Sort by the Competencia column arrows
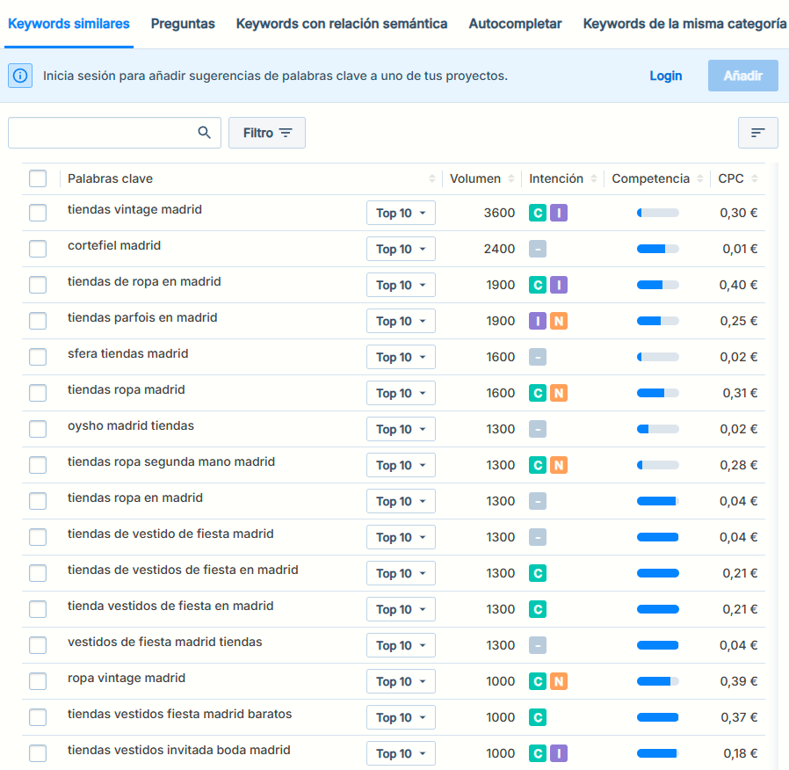 click(700, 179)
